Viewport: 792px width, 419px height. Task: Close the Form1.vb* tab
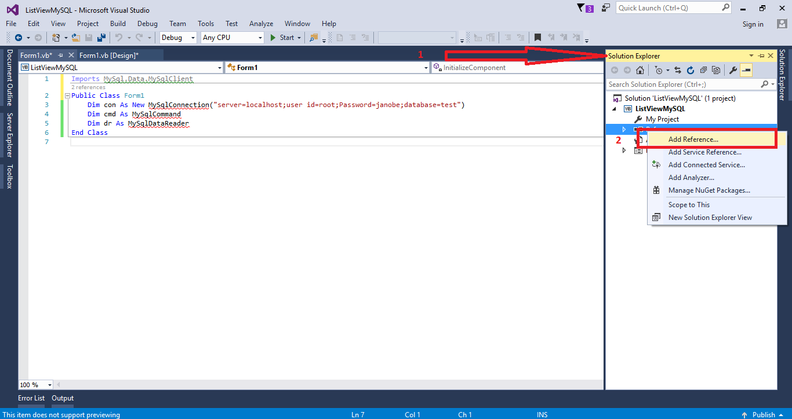71,55
